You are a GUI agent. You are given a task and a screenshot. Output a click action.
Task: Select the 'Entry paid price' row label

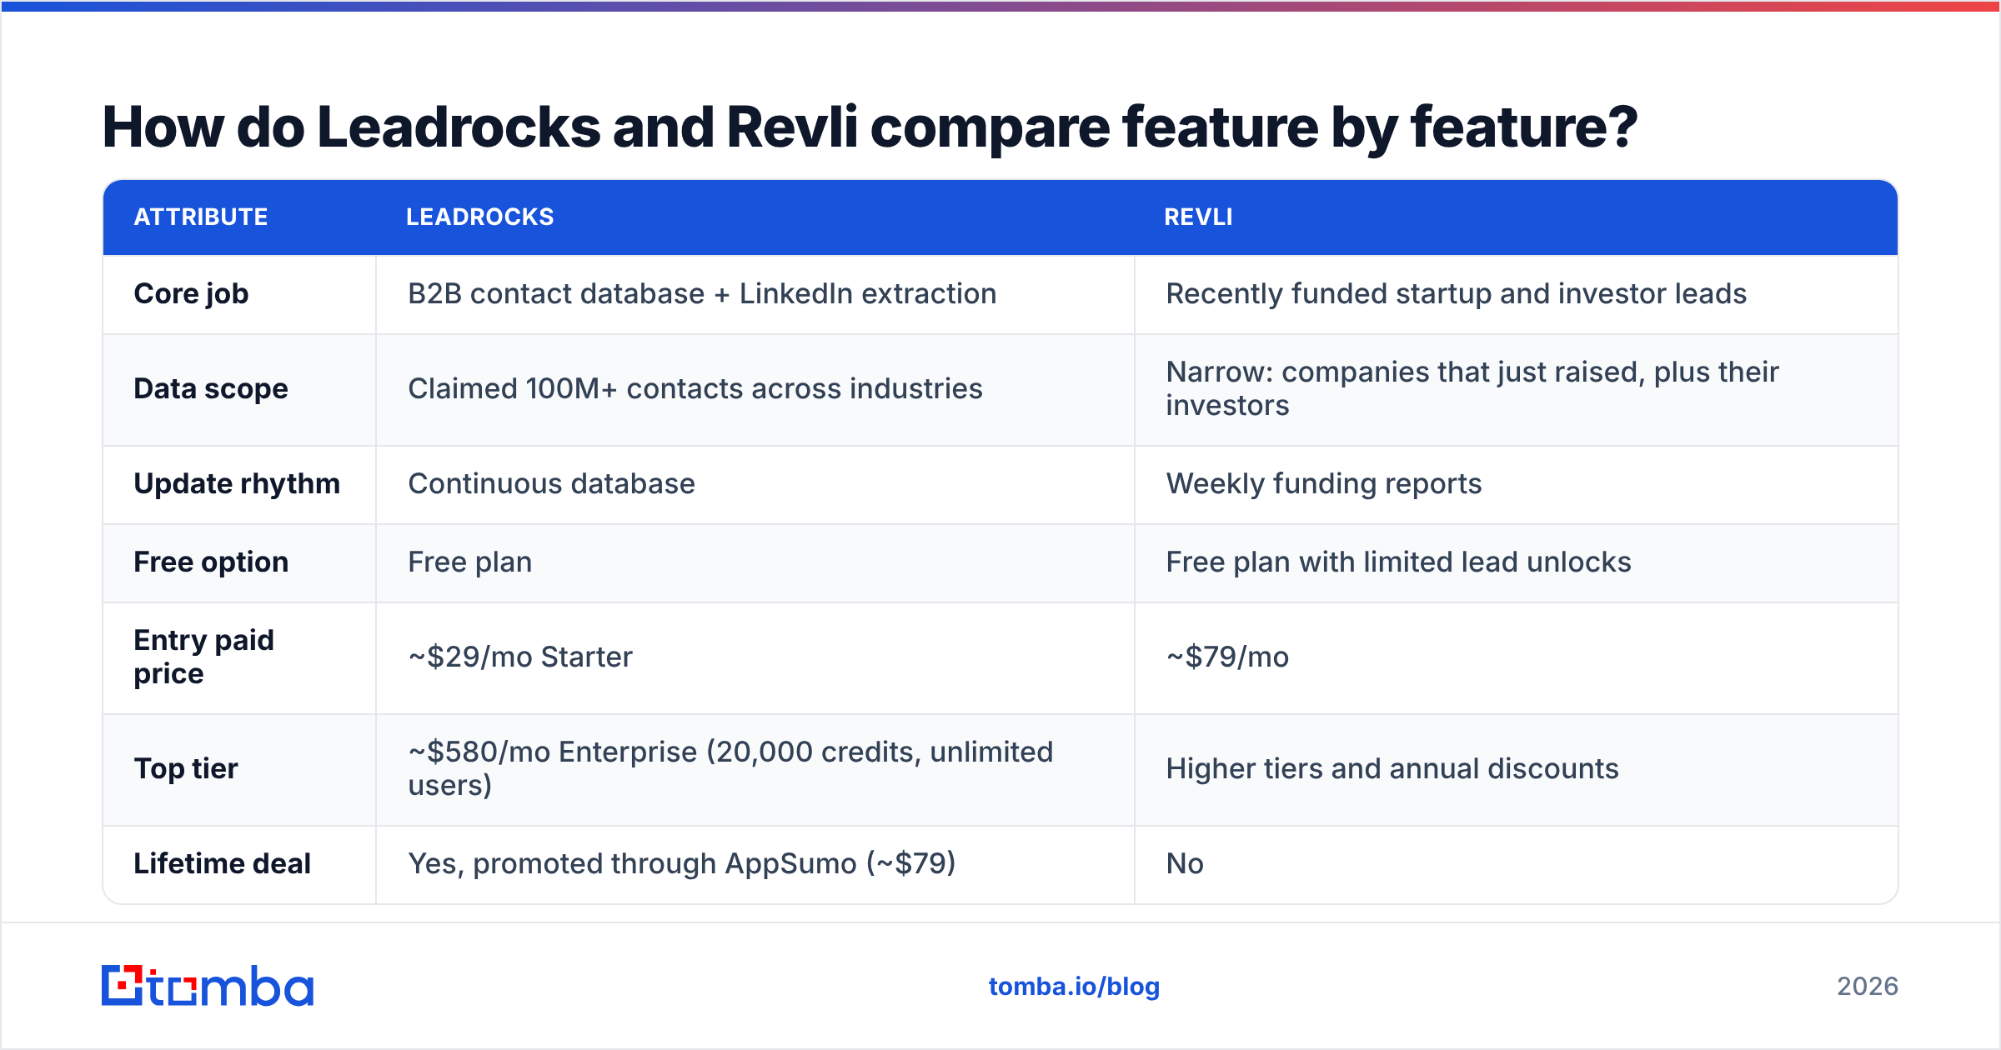tap(204, 657)
